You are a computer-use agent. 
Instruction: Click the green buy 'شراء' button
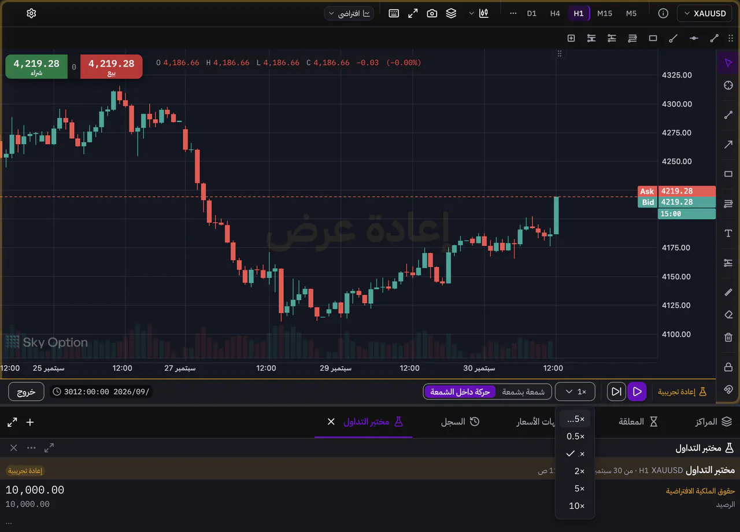point(36,66)
